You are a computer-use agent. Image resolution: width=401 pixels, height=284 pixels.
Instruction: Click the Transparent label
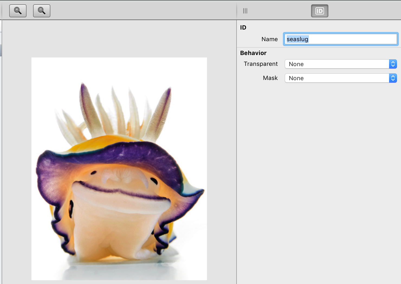click(x=261, y=64)
